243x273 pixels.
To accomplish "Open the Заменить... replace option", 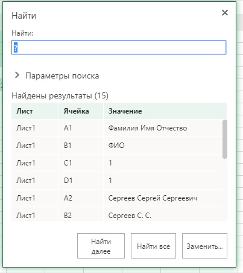I will tap(204, 246).
